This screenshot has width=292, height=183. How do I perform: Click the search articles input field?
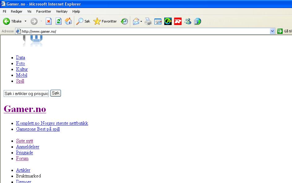click(x=26, y=94)
